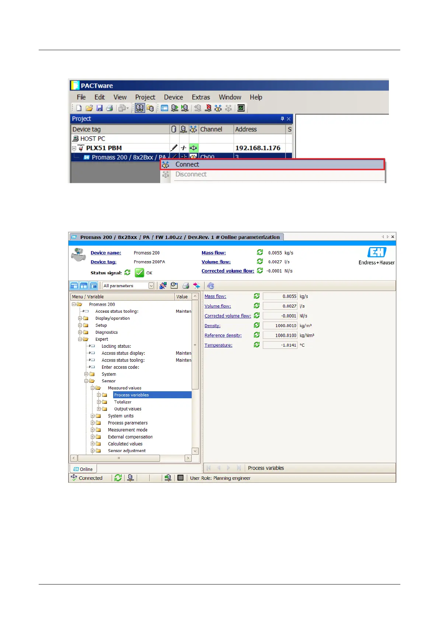Click the pink star icon in DTM toolbar

(196, 286)
